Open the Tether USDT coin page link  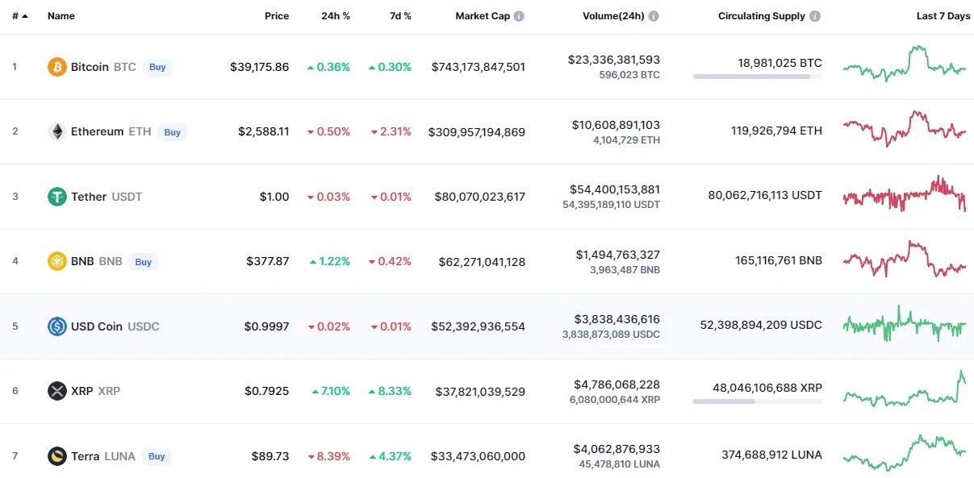tap(107, 197)
